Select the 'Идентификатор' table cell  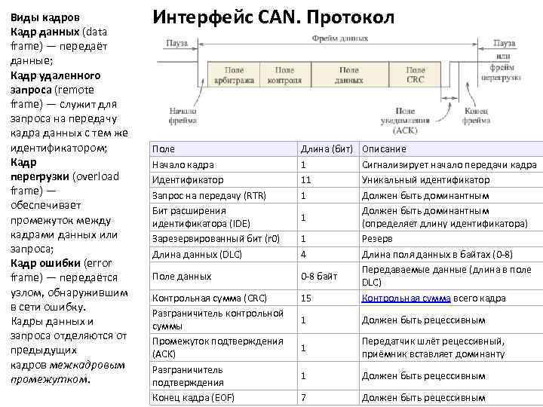pos(224,180)
